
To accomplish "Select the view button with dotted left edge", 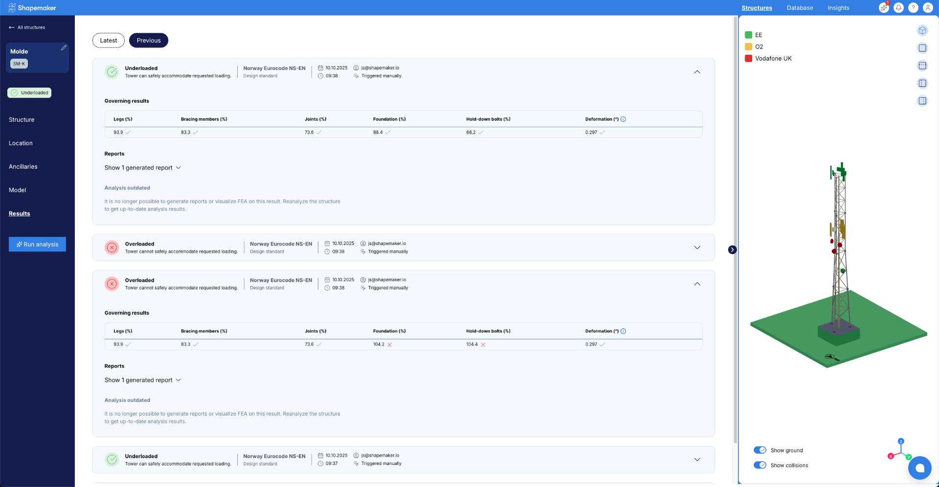I will (x=922, y=83).
